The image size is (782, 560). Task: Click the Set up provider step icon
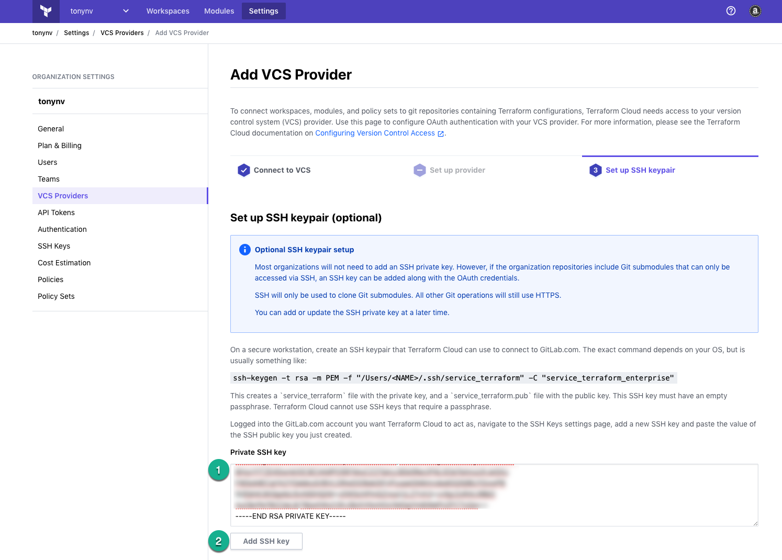[x=420, y=170]
